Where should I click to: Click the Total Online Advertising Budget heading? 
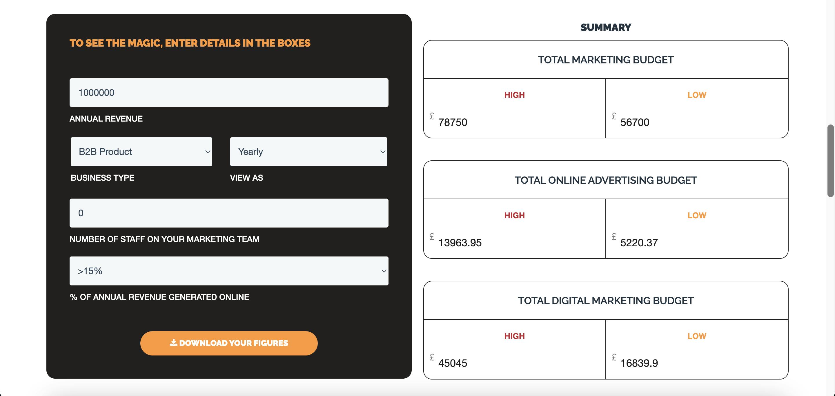605,180
